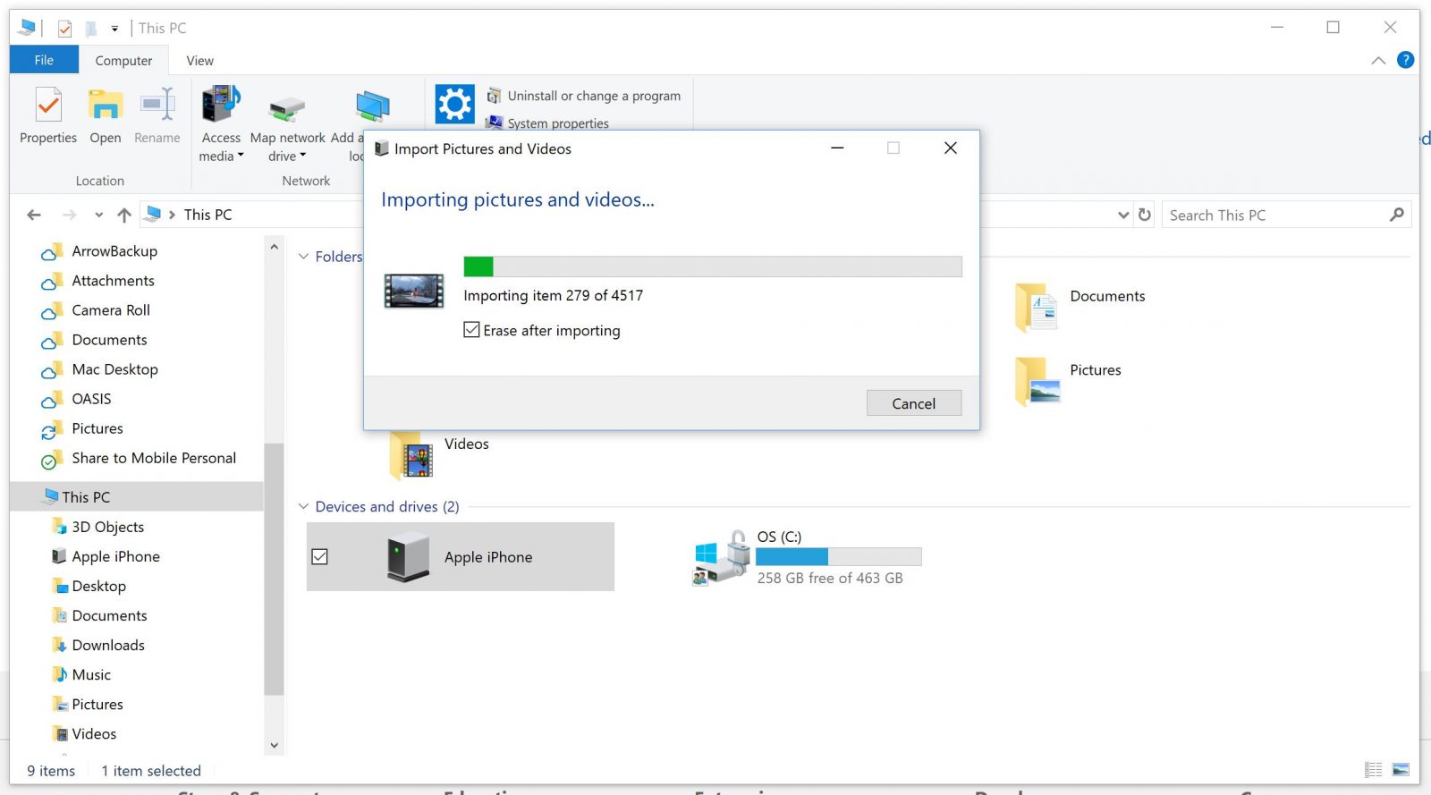Open the OS (C:) drive icon
The image size is (1431, 795).
721,557
